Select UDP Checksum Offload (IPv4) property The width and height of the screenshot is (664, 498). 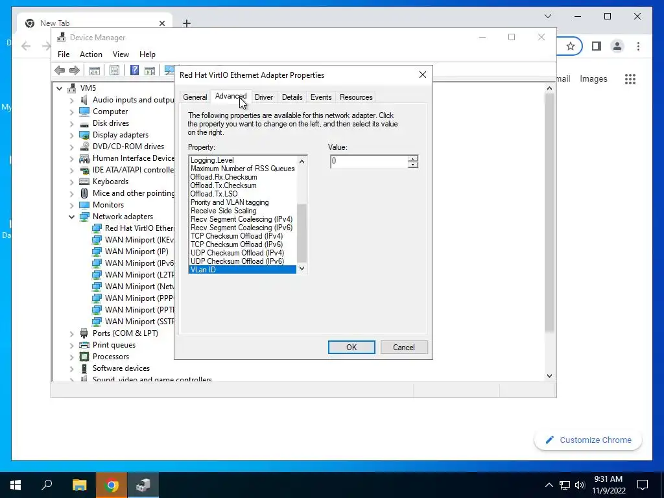tap(243, 253)
